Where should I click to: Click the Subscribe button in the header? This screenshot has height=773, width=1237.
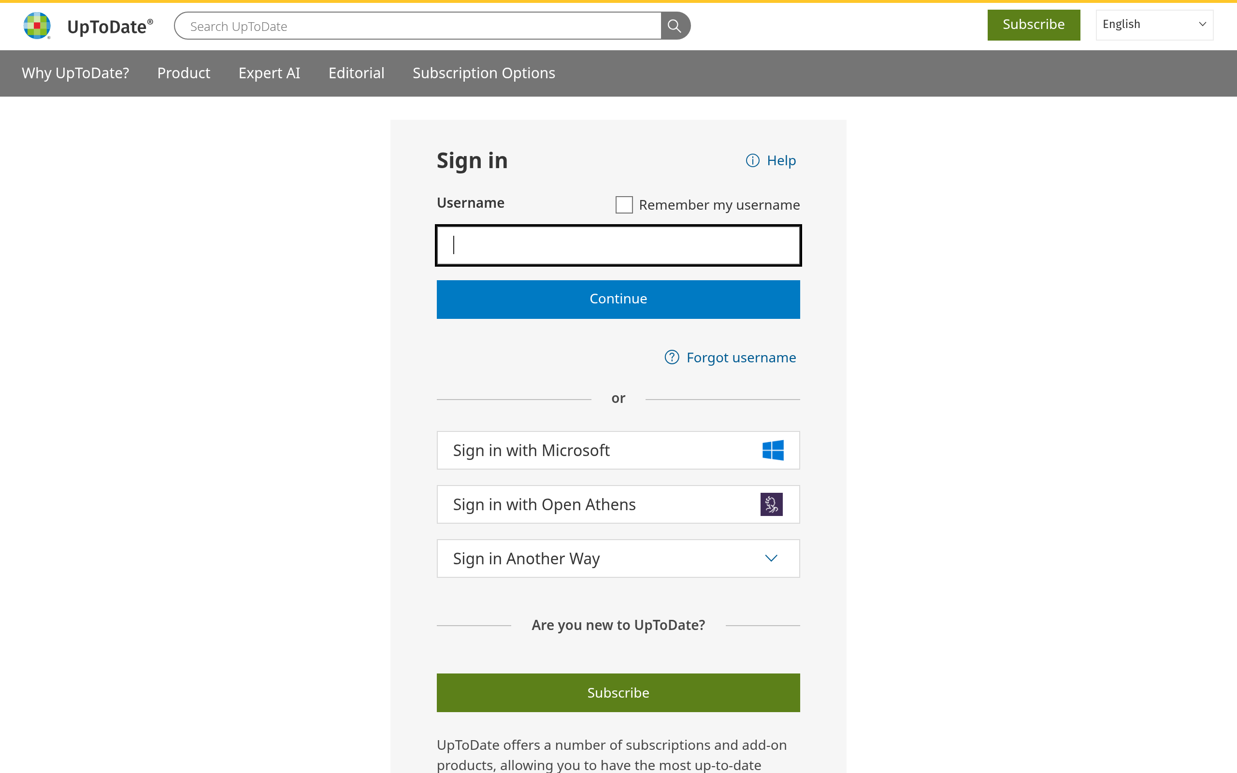tap(1034, 25)
